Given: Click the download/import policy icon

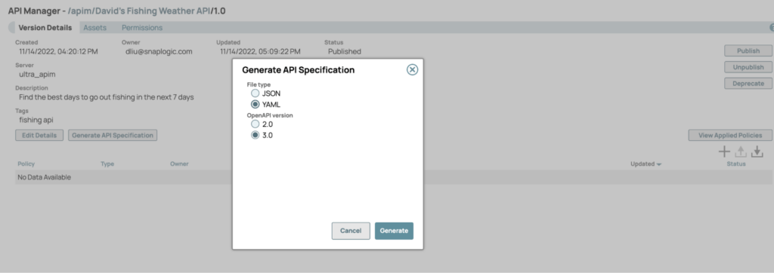Looking at the screenshot, I should point(757,152).
